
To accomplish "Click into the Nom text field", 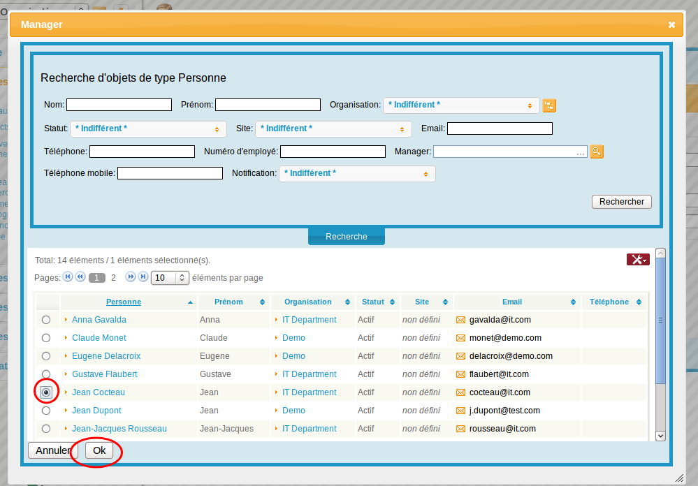I will [119, 105].
